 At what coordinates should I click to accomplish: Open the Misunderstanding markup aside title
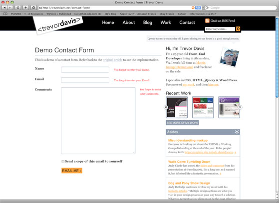click(188, 140)
